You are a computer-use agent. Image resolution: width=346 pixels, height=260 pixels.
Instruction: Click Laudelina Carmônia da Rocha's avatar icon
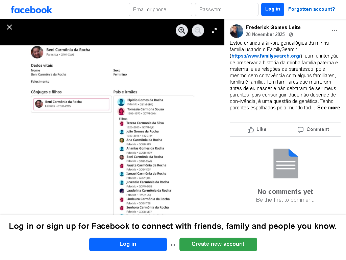(122, 191)
